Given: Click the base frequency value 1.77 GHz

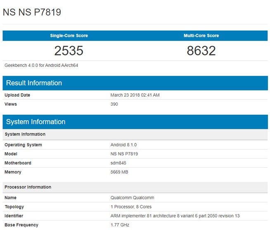Looking at the screenshot, I should pos(120,225).
